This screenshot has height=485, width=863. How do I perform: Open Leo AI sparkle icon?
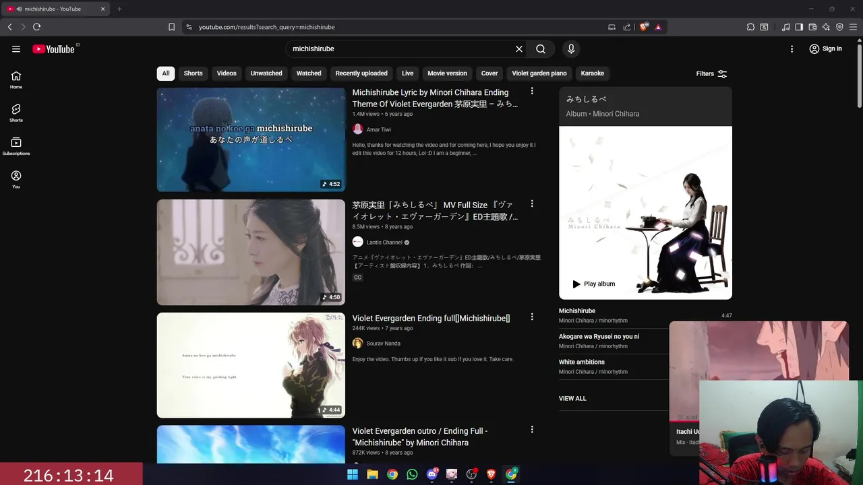826,27
